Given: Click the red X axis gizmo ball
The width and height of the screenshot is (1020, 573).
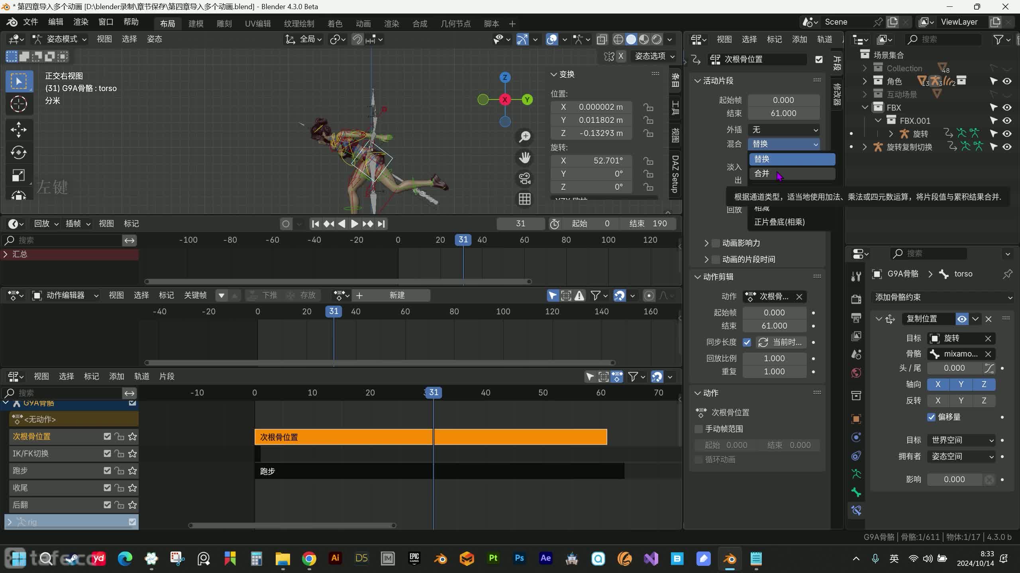Looking at the screenshot, I should (x=505, y=99).
